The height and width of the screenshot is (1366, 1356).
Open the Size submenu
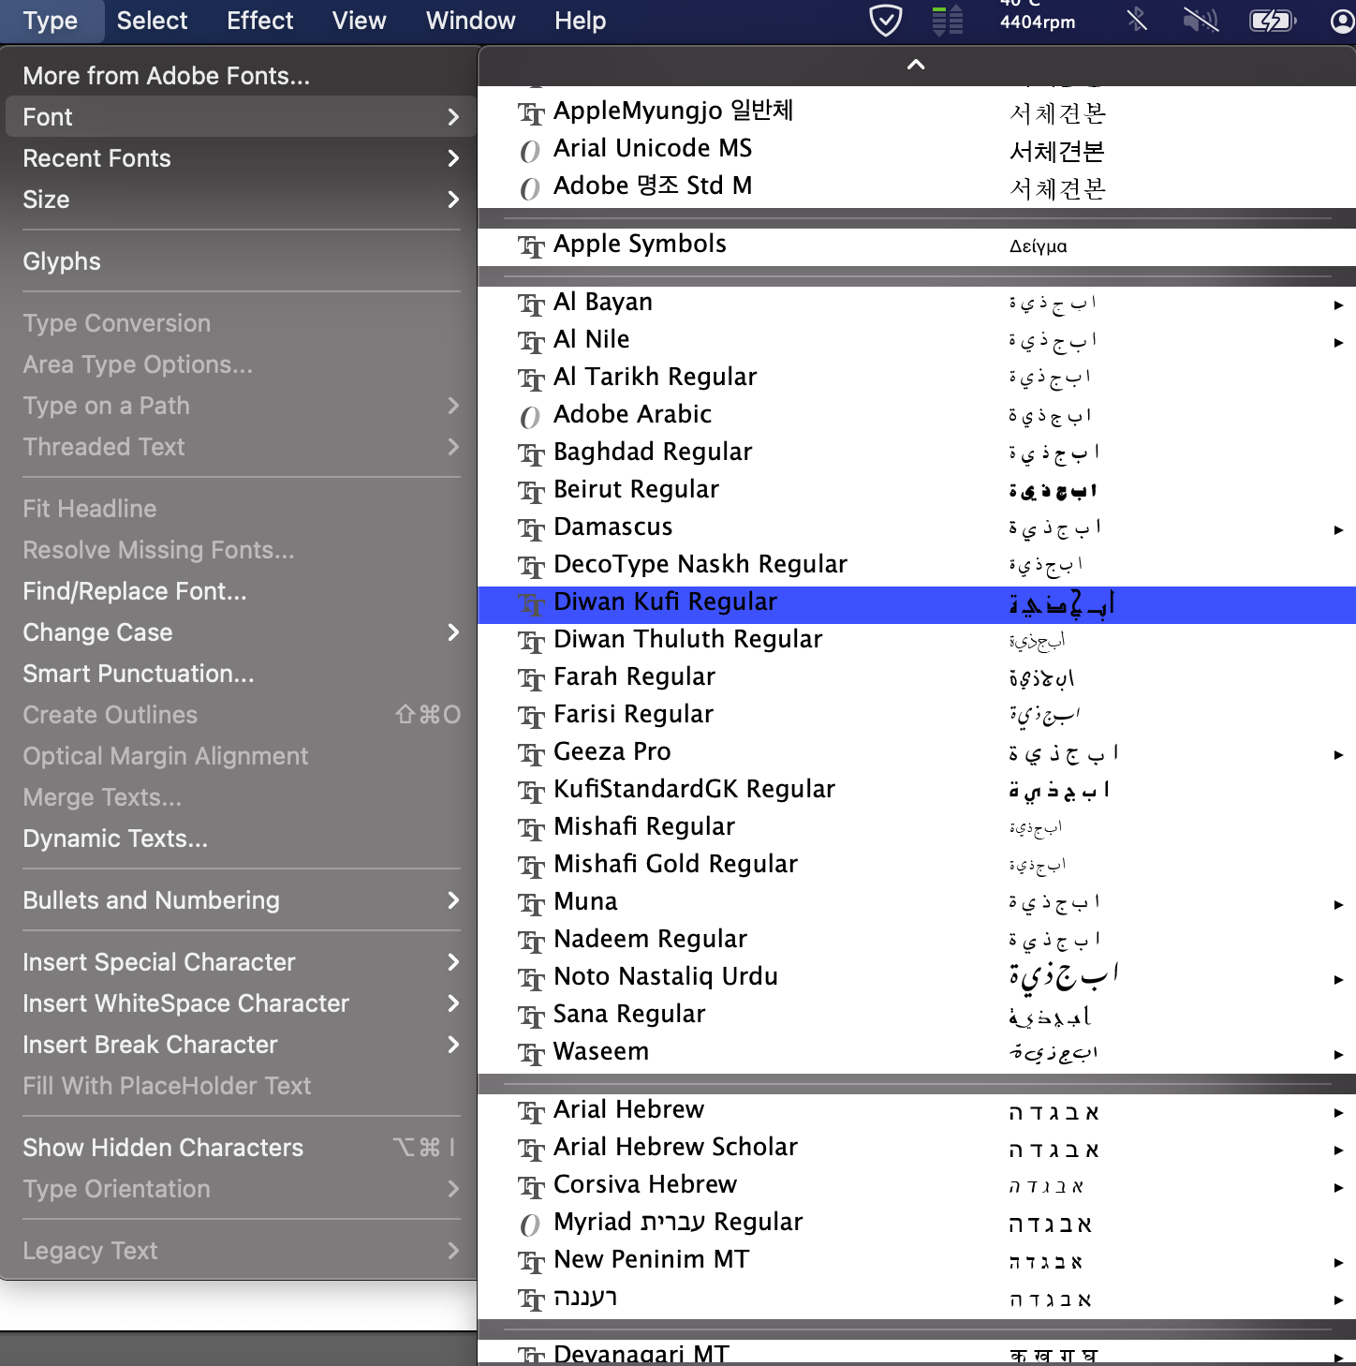240,200
